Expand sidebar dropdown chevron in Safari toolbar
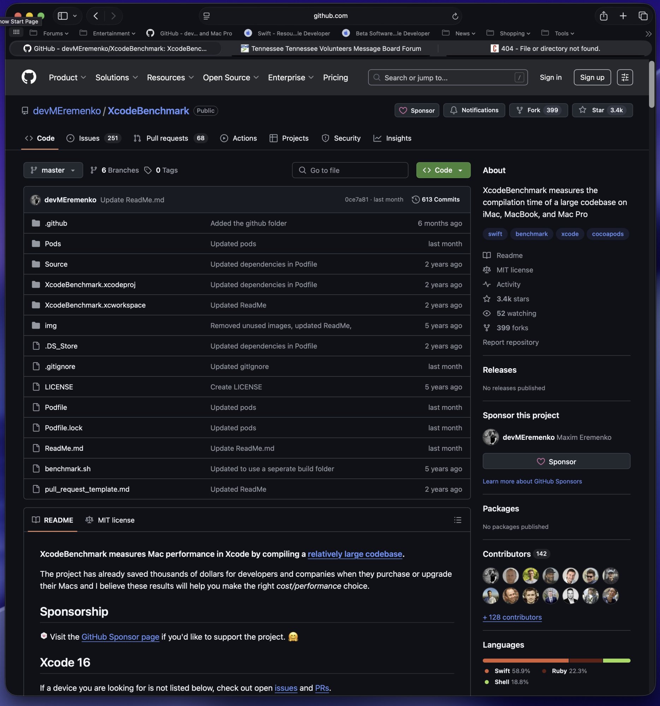Screen dimensions: 660x706 coord(75,16)
